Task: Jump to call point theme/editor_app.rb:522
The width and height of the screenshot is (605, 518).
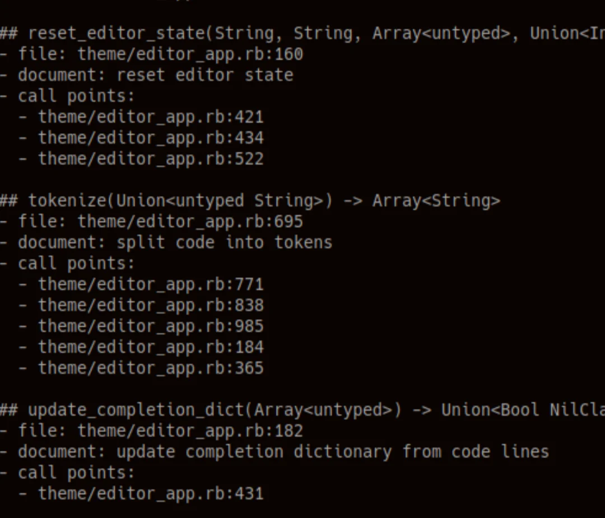Action: pyautogui.click(x=151, y=159)
